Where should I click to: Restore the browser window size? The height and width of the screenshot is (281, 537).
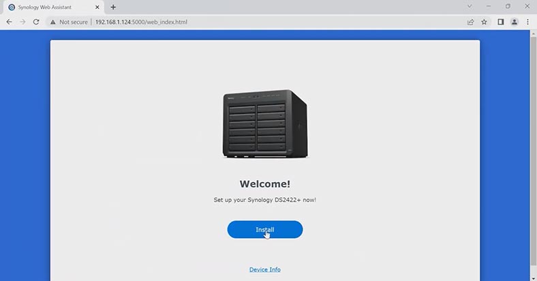(508, 7)
